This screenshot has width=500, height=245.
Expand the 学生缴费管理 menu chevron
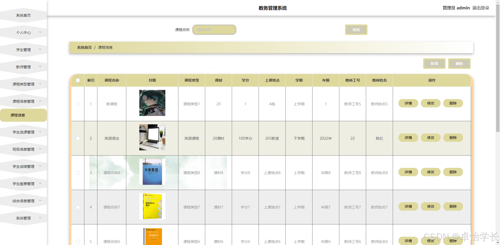pos(40,183)
